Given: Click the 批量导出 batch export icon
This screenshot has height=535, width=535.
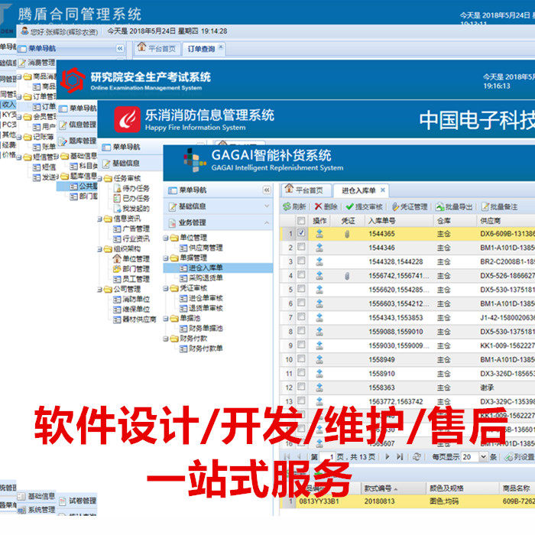Looking at the screenshot, I should tap(439, 206).
